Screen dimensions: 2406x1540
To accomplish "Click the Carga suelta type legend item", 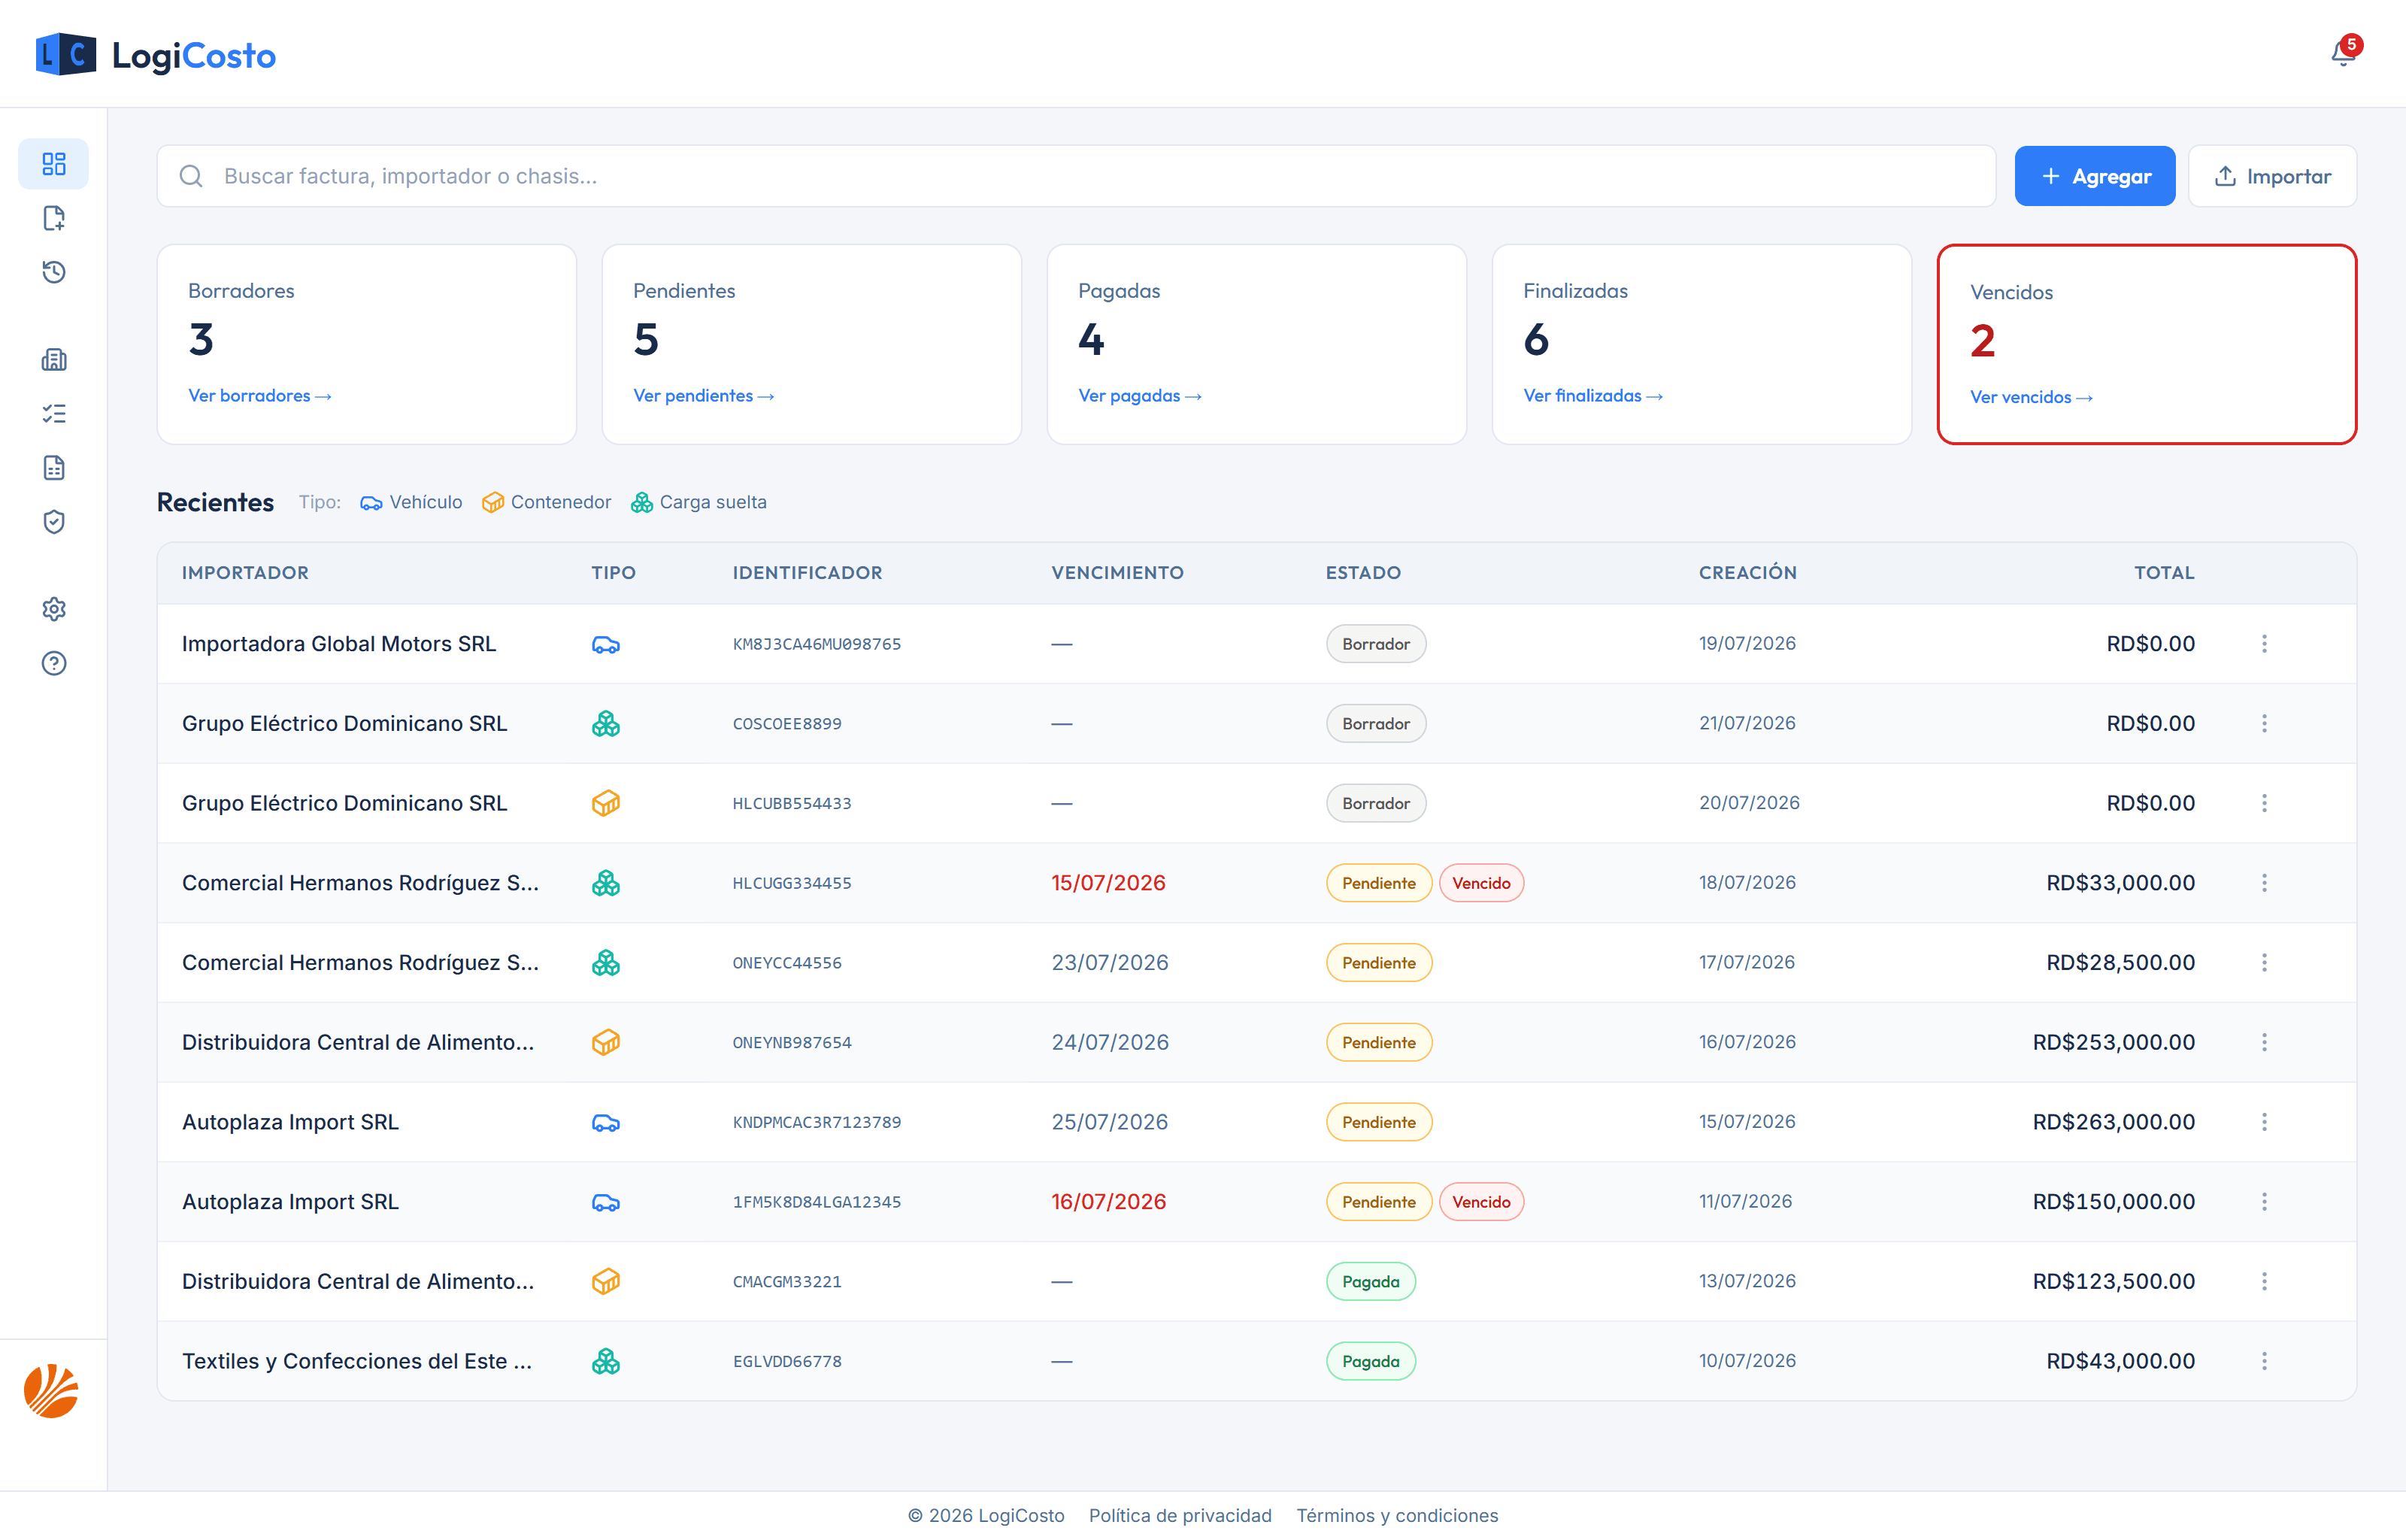I will pos(698,502).
